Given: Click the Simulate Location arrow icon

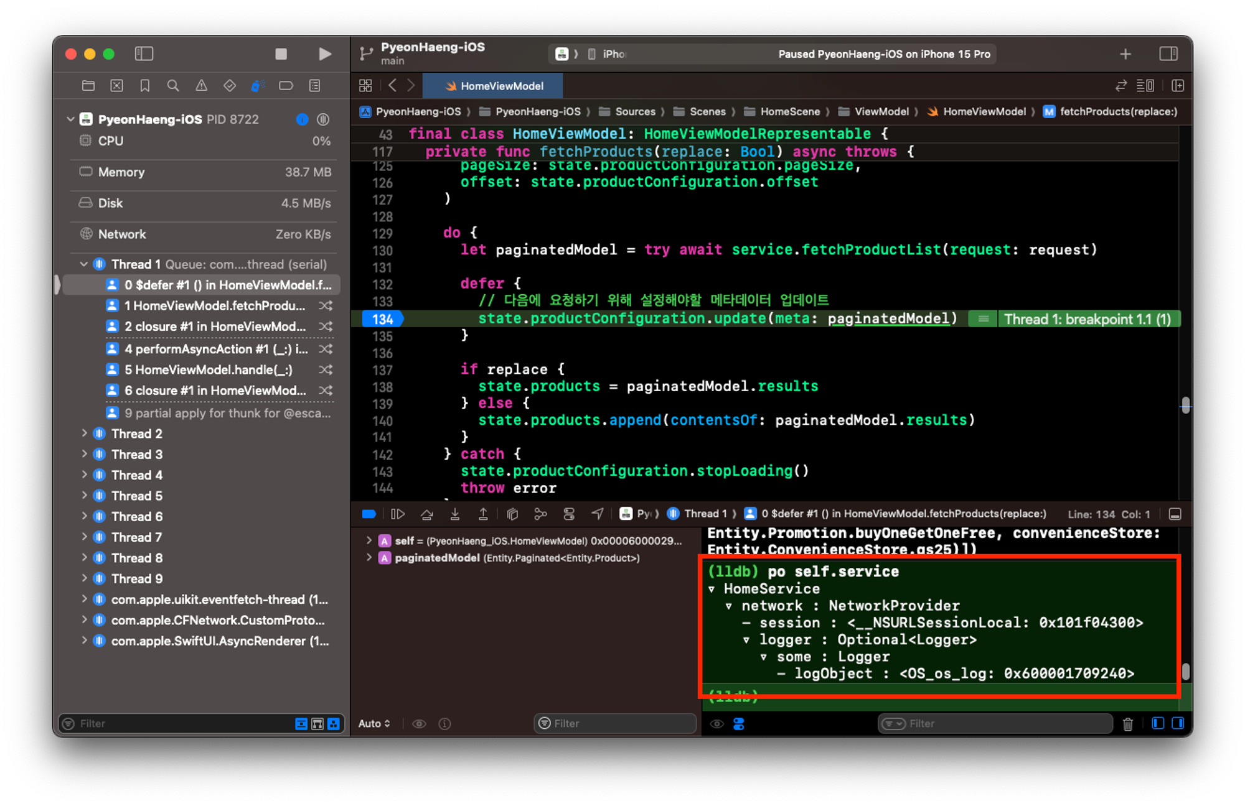Looking at the screenshot, I should coord(598,514).
